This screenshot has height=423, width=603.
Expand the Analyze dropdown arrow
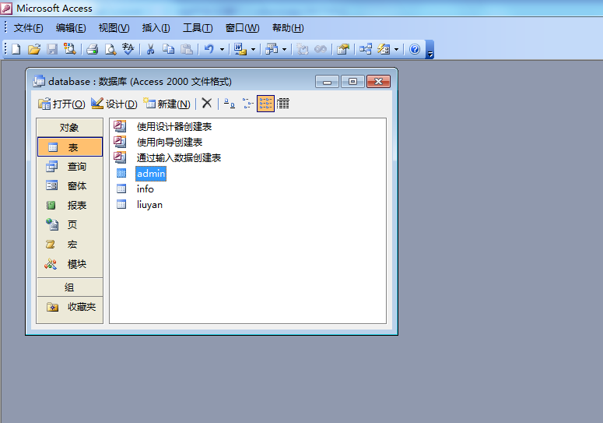tap(284, 49)
